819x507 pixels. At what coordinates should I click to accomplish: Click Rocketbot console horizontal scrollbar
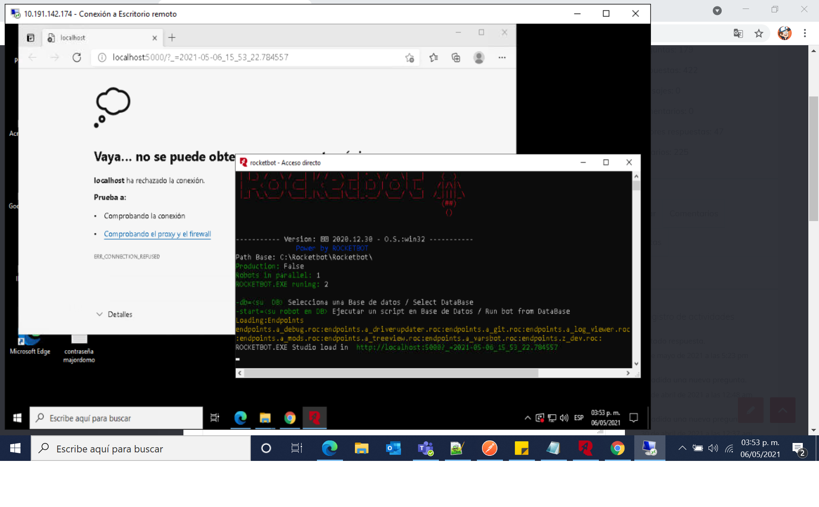391,373
